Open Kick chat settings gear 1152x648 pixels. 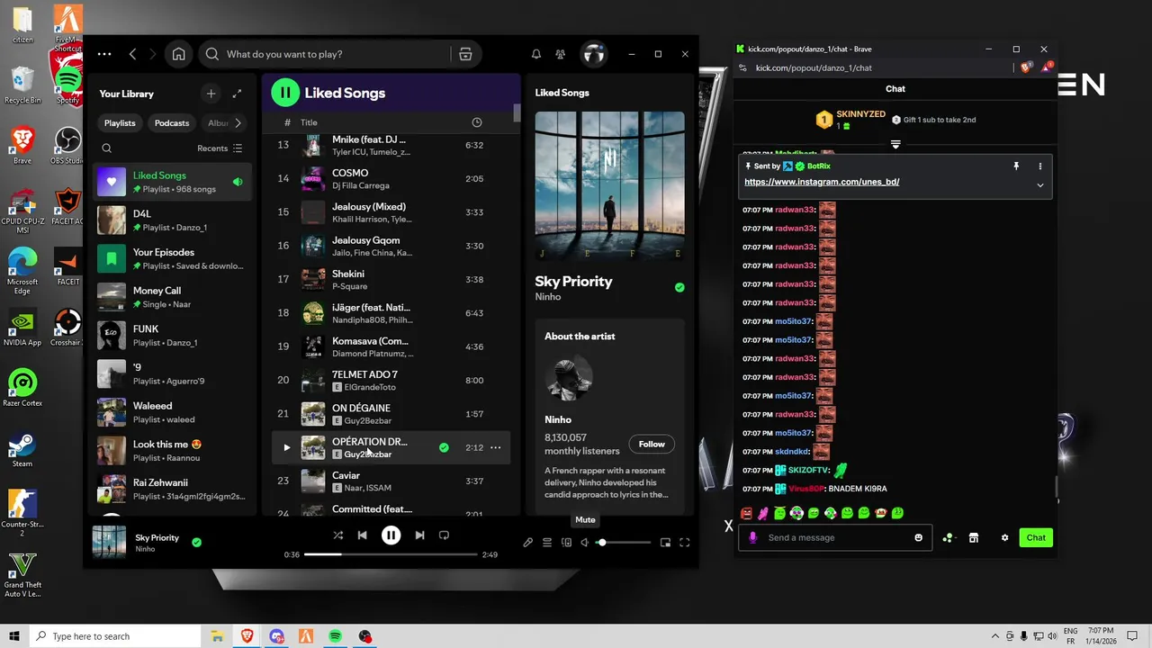coord(1004,537)
